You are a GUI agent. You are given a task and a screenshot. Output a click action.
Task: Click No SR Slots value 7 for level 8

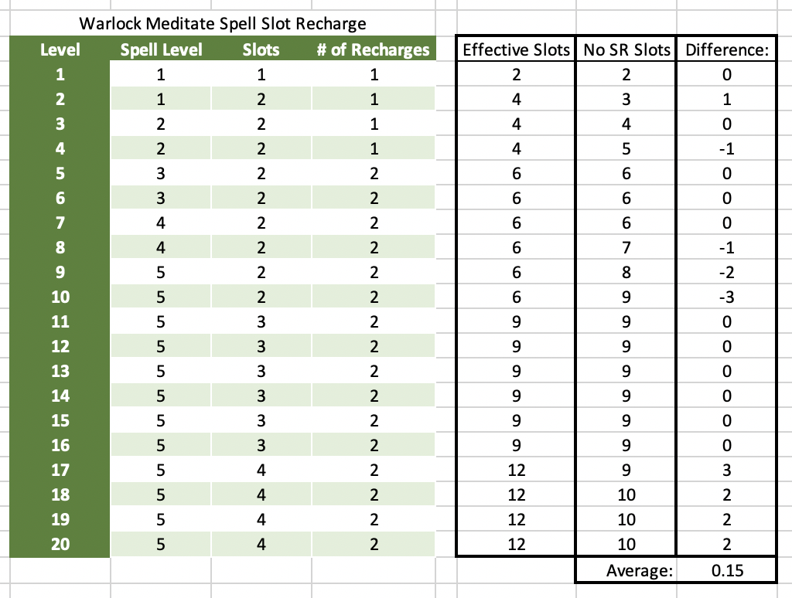pyautogui.click(x=626, y=247)
